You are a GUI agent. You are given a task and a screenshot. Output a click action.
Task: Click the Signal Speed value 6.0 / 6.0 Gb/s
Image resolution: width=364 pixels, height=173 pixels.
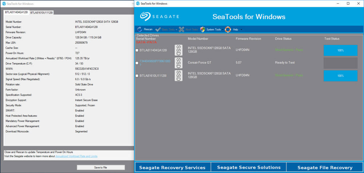(x=84, y=79)
